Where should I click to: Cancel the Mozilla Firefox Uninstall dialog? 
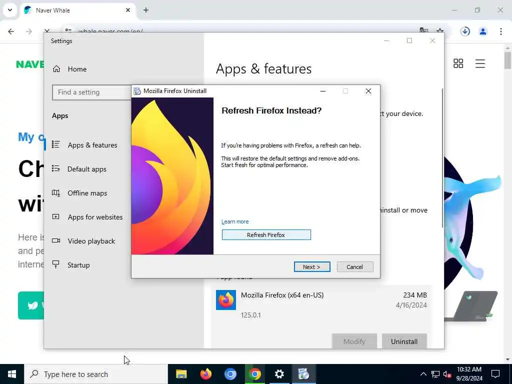354,267
